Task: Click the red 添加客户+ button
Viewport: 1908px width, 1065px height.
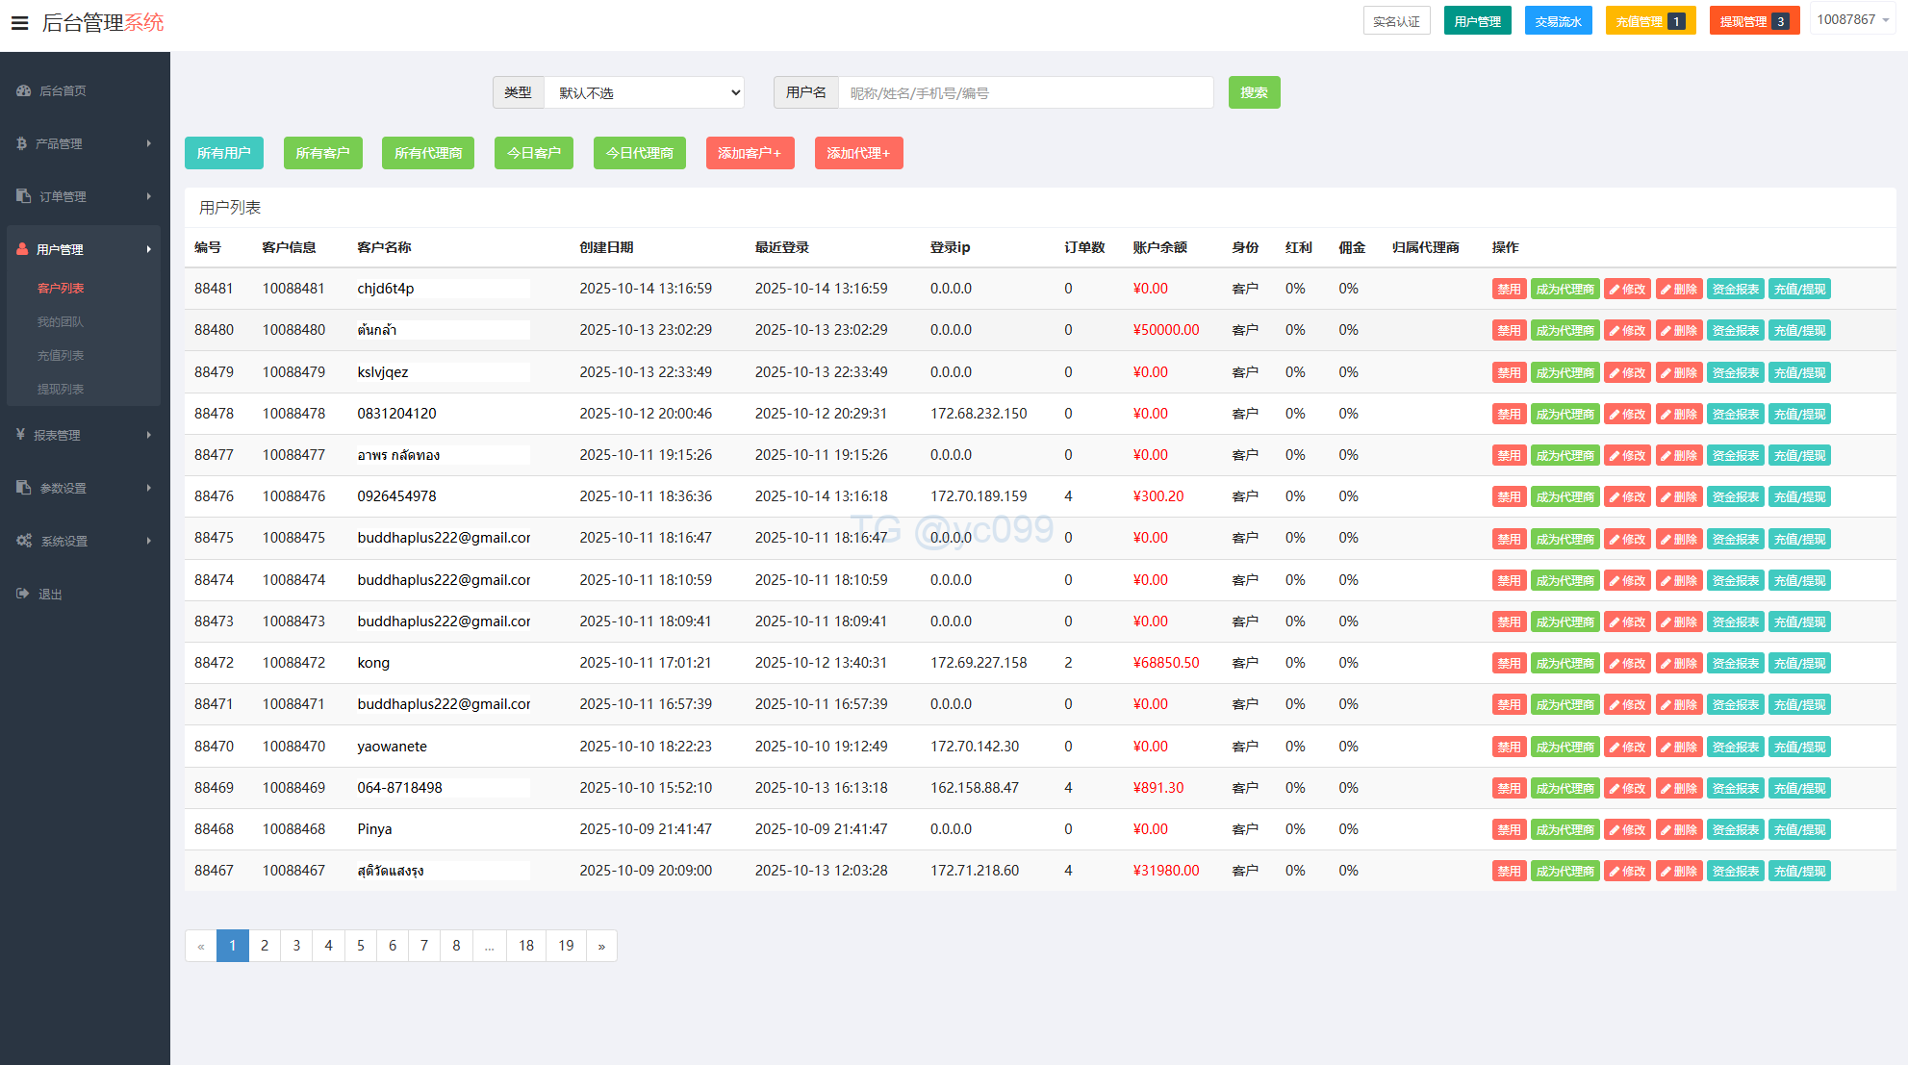Action: [x=750, y=153]
